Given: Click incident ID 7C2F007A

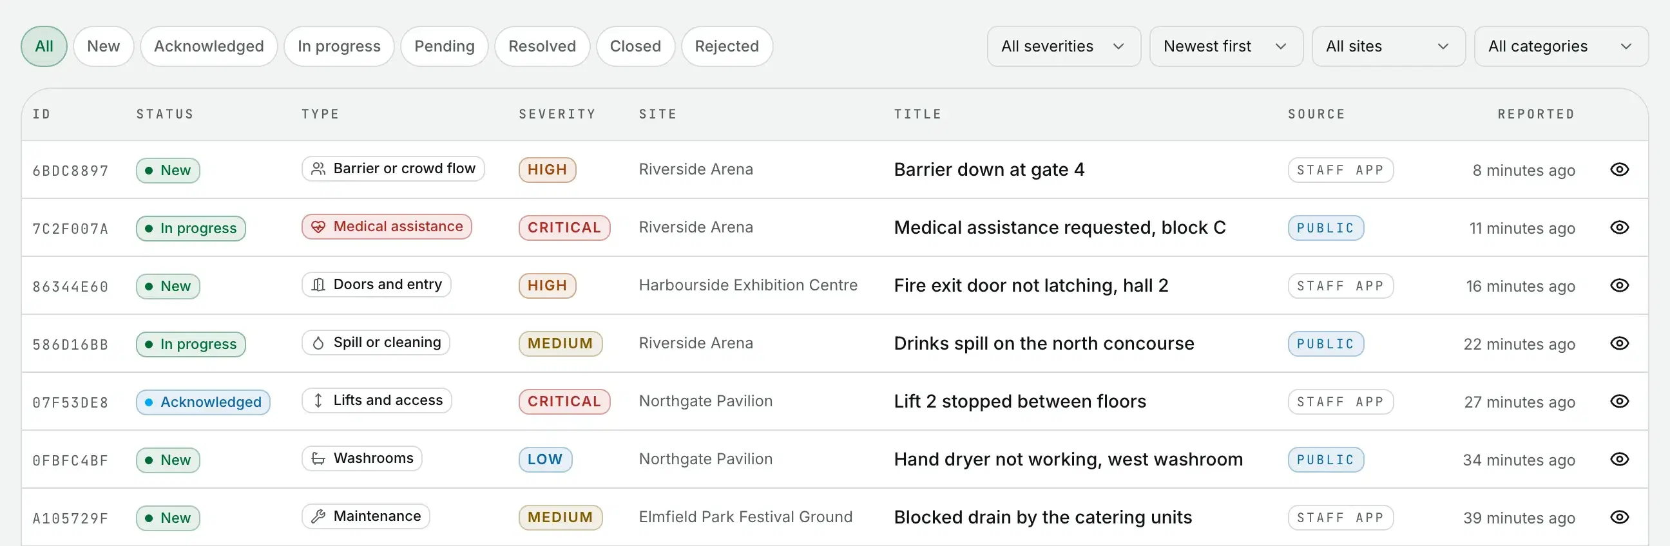Looking at the screenshot, I should tap(71, 229).
